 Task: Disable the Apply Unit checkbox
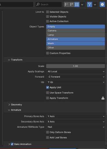pos(48,87)
